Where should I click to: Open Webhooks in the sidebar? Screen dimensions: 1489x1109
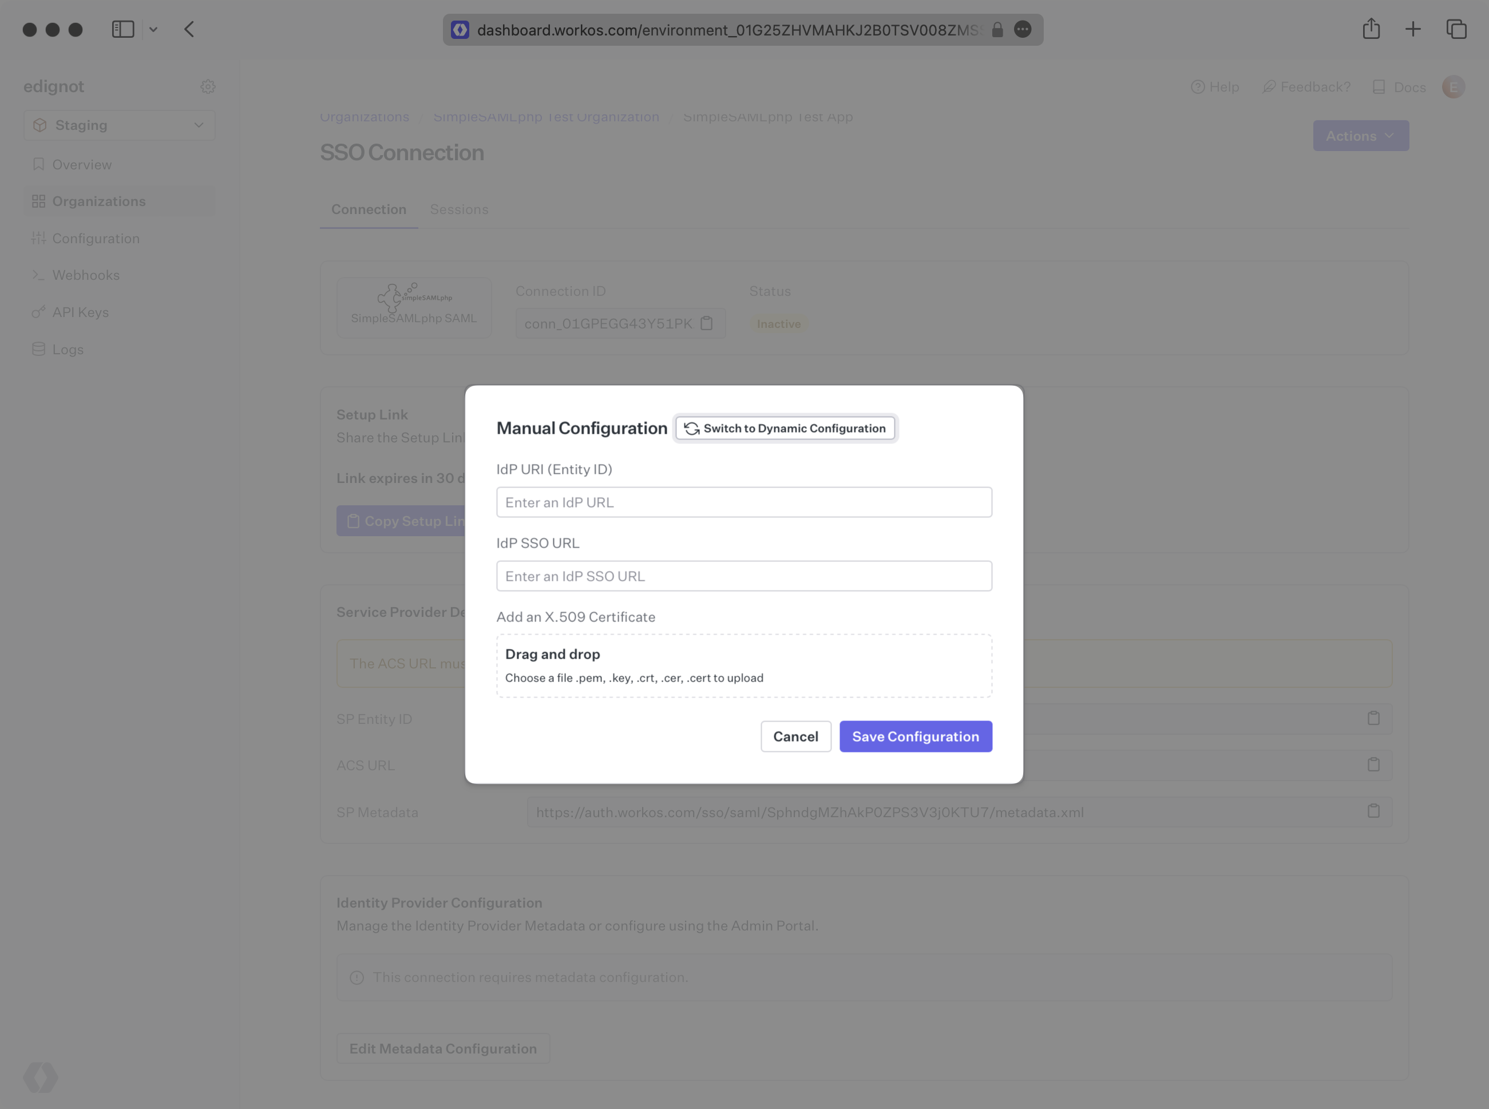tap(86, 275)
